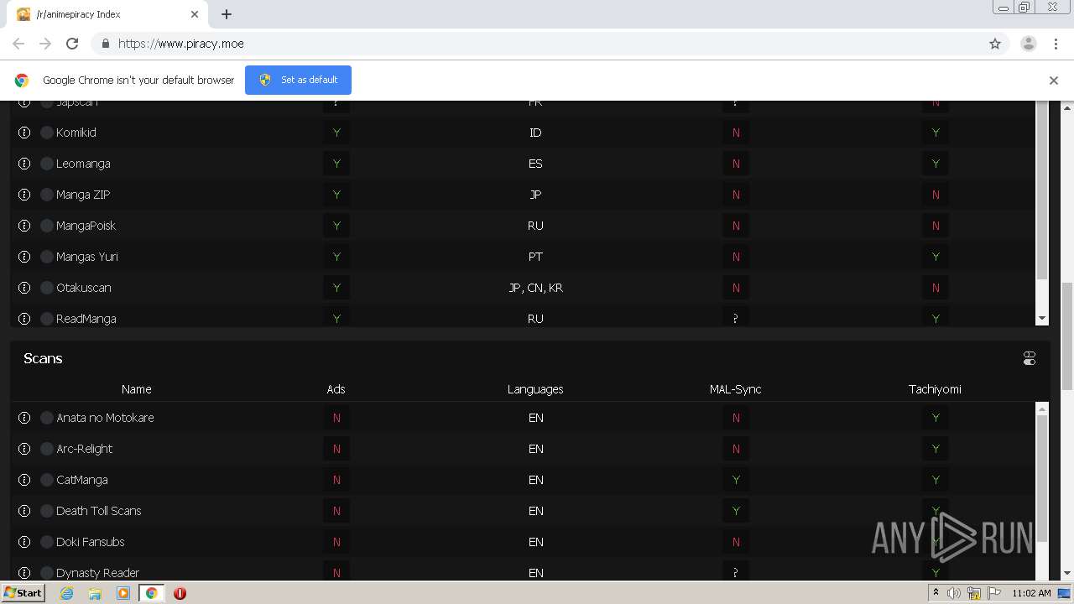
Task: Open the Mangas Yuri link
Action: (x=87, y=257)
